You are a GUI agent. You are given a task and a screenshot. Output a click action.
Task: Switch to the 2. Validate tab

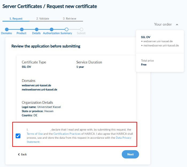tap(43, 19)
